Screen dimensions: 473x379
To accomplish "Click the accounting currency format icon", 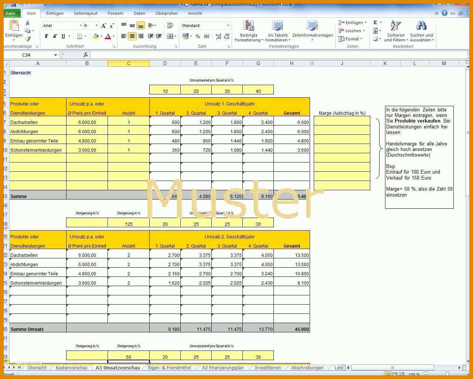I will (186, 36).
